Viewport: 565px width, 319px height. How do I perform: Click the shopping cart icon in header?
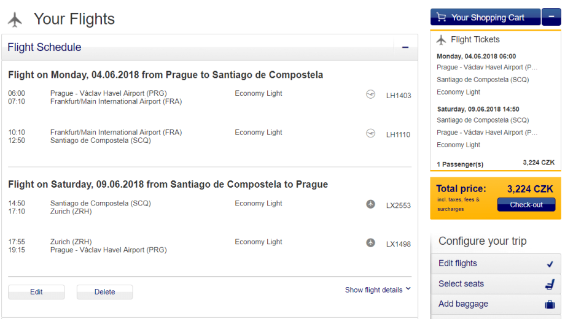point(441,17)
